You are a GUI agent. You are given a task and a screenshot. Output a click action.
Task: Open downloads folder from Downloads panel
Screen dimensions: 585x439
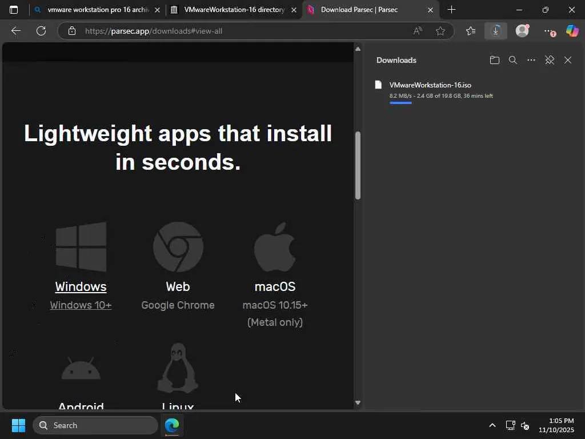coord(494,60)
